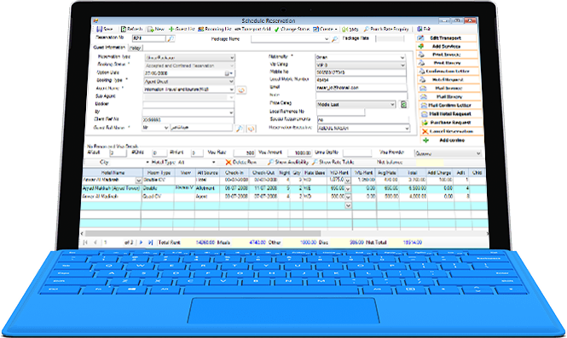Click the Exit toolbar button
This screenshot has height=338, width=567.
tap(424, 29)
